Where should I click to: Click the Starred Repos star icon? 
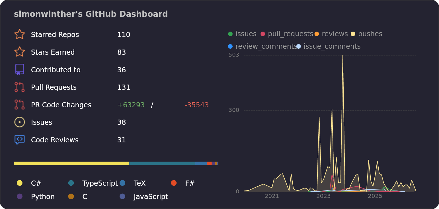pyautogui.click(x=20, y=34)
